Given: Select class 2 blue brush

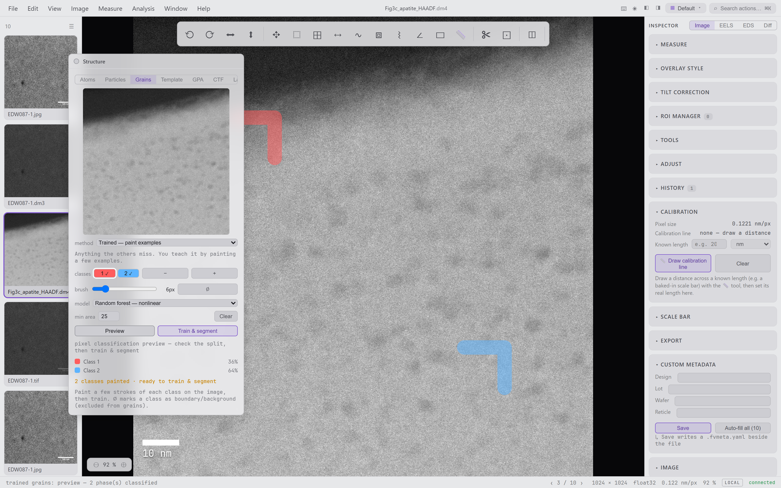Looking at the screenshot, I should tap(128, 273).
